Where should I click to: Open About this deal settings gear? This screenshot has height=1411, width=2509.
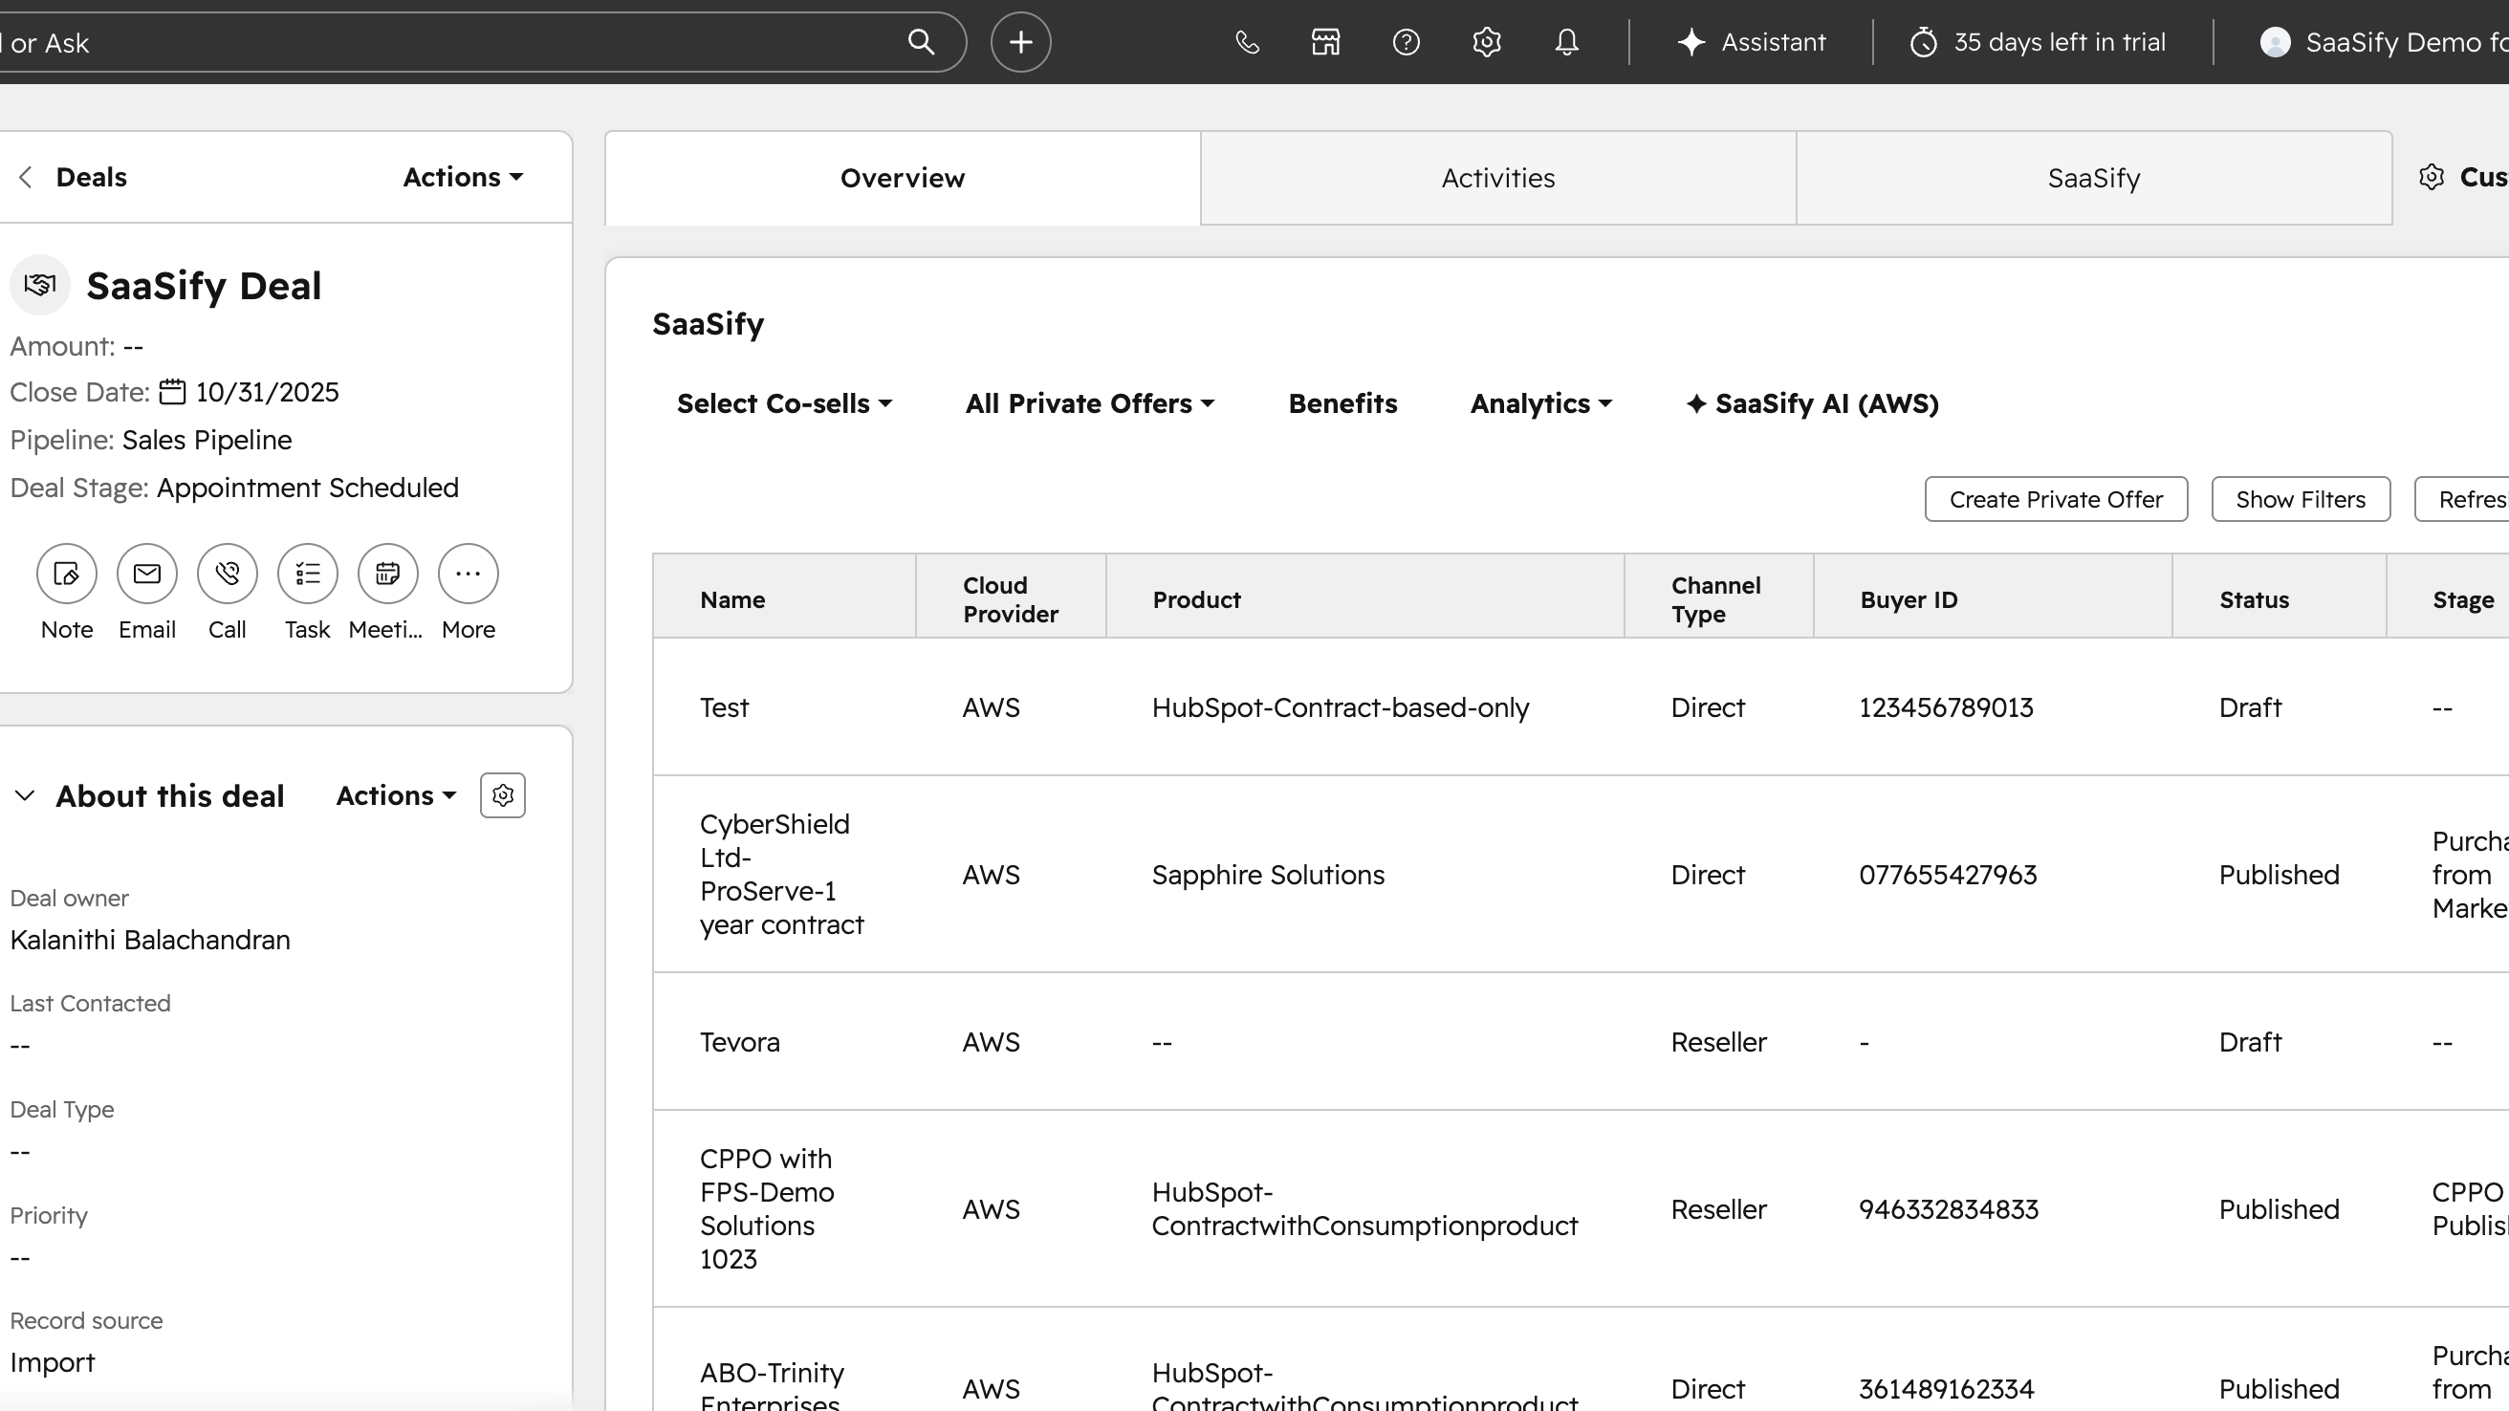[503, 795]
